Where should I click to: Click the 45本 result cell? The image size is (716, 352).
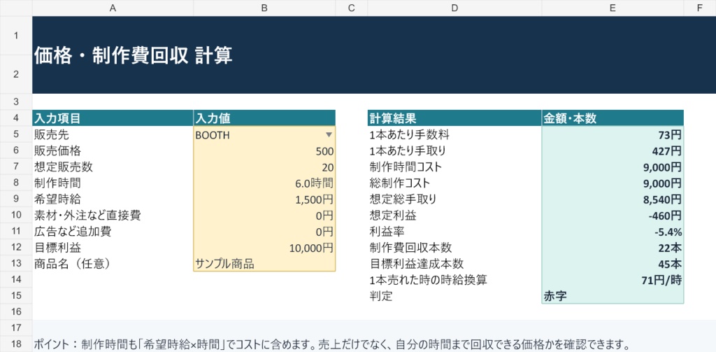coord(613,265)
